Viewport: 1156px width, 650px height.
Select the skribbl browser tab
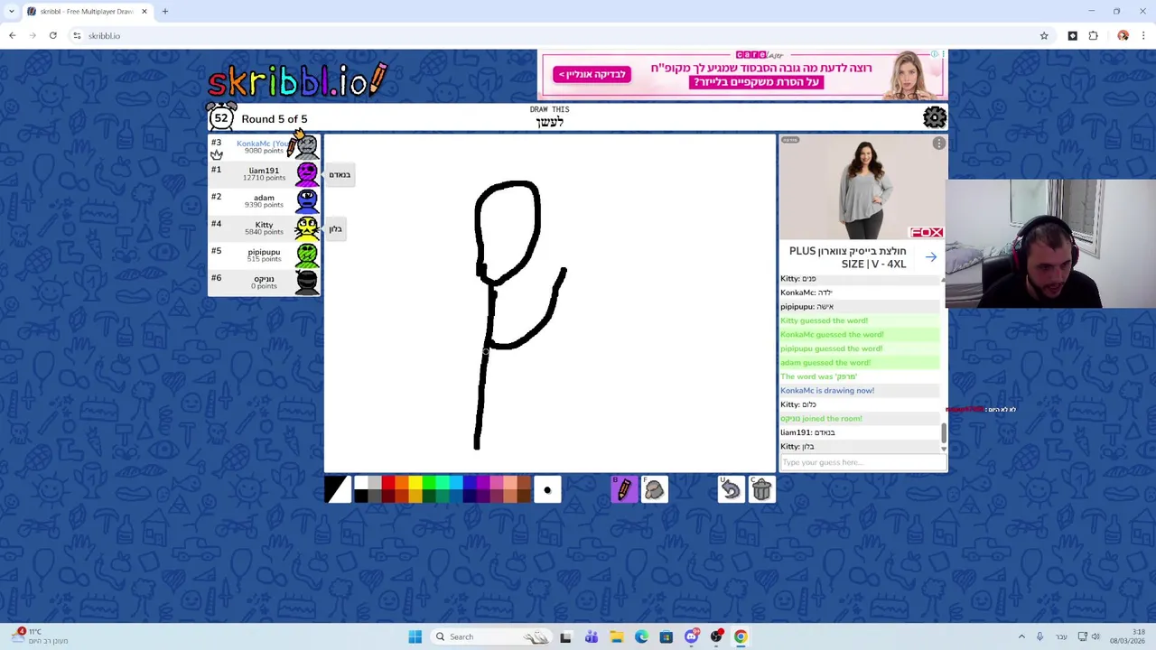tap(88, 11)
